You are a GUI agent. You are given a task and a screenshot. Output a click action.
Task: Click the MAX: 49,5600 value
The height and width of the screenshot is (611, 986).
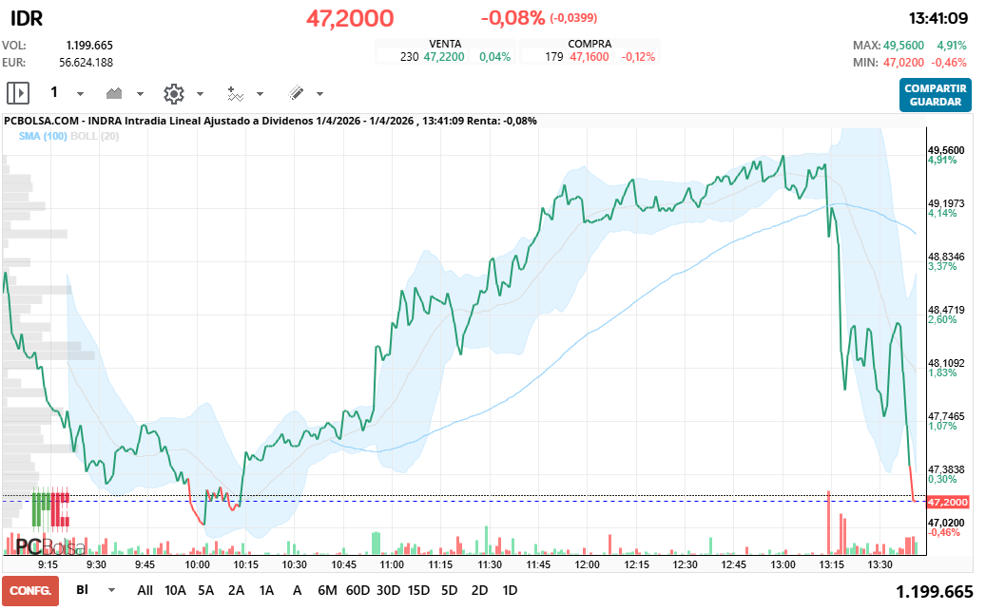pos(903,46)
